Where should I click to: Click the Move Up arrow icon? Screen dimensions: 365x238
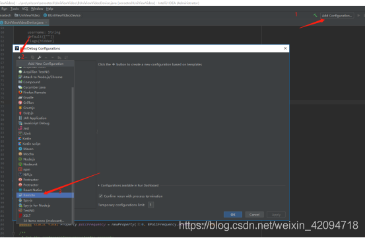[x=46, y=58]
